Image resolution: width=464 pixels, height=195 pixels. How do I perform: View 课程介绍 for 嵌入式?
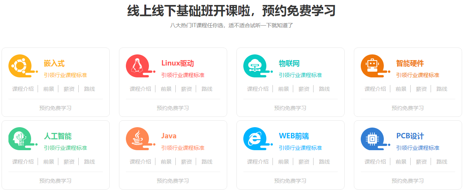click(x=23, y=89)
